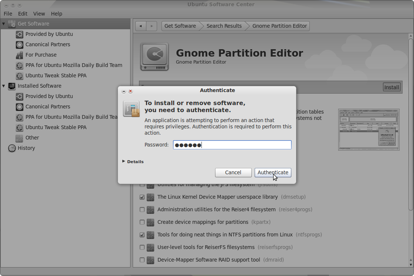This screenshot has height=276, width=414.
Task: Collapse the Installed Software tree arrow
Action: 4,86
